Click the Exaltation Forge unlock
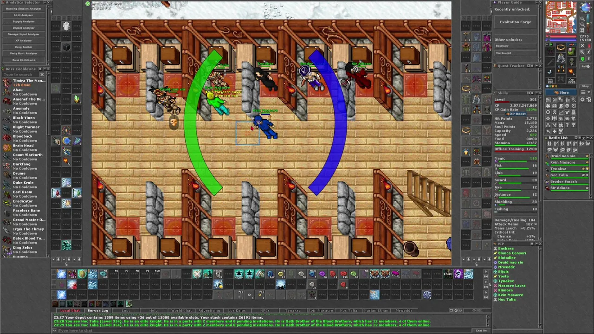This screenshot has height=334, width=594. (x=516, y=22)
